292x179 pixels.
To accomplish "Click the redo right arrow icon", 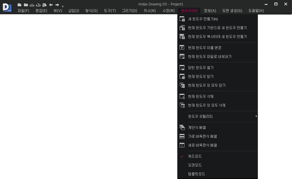I will coord(57,5).
